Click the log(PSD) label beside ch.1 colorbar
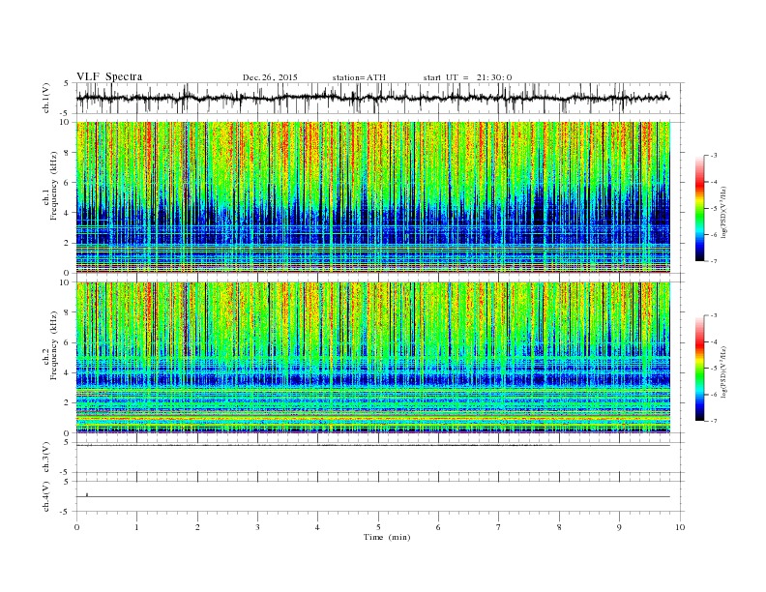 pos(724,213)
